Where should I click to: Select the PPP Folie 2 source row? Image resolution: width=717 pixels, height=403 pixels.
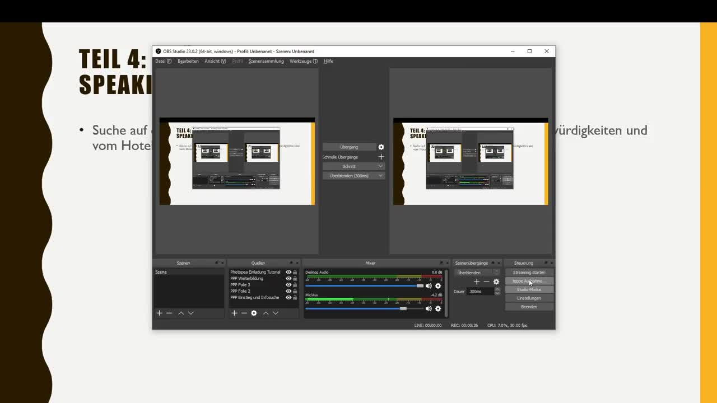(263, 291)
